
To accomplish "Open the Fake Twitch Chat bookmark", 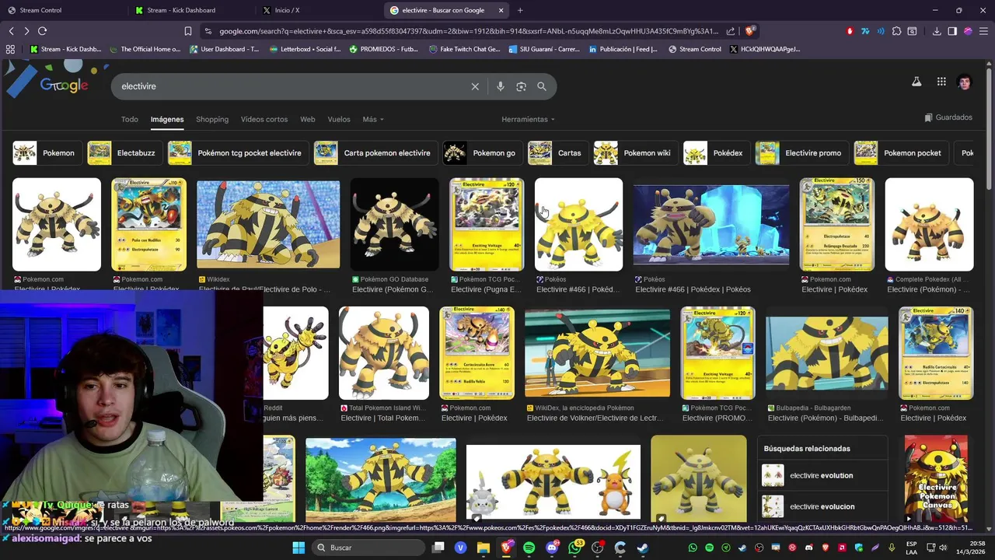I will coord(464,49).
